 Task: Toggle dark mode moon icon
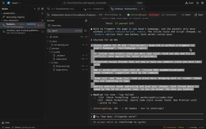198,3
